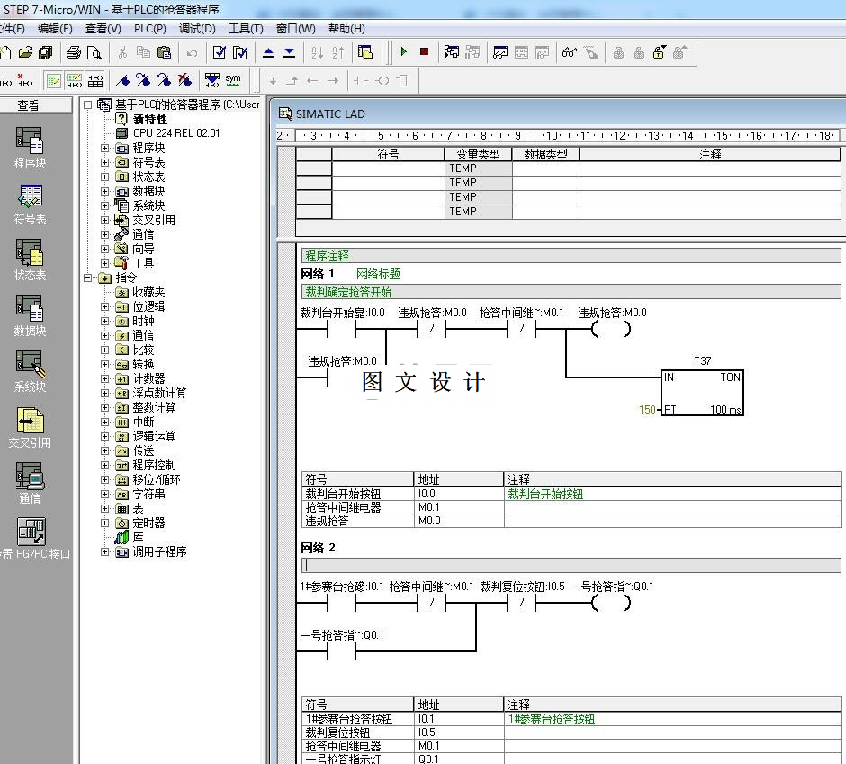Screen dimensions: 846x764
Task: Select 调用子程序 in the instruction tree
Action: (159, 551)
